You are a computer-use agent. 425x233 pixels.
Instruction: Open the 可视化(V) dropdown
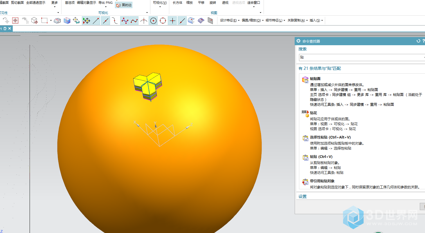coord(160,4)
